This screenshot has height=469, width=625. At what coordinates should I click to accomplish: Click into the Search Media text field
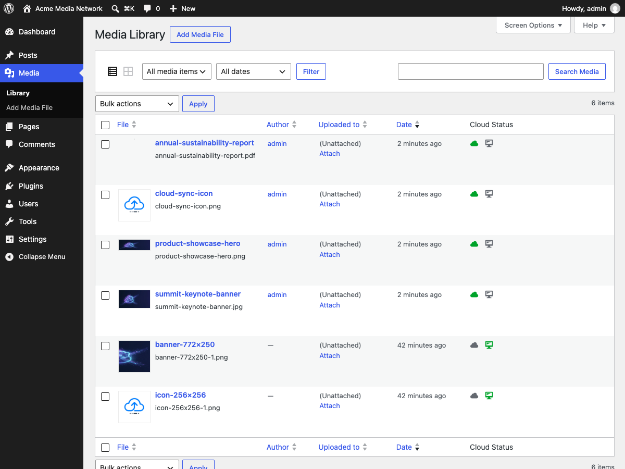[x=471, y=71]
